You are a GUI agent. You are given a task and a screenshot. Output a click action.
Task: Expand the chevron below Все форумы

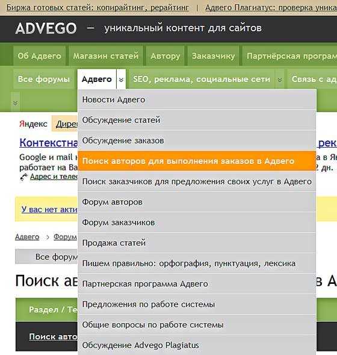(x=16, y=103)
